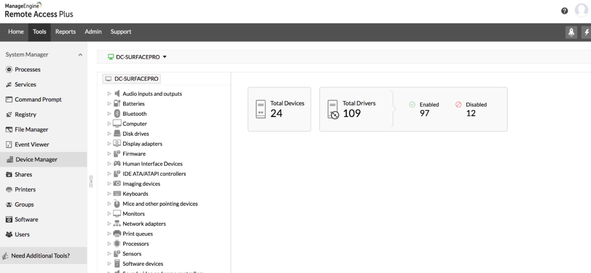The width and height of the screenshot is (591, 273).
Task: Go to the Home tab
Action: 16,32
